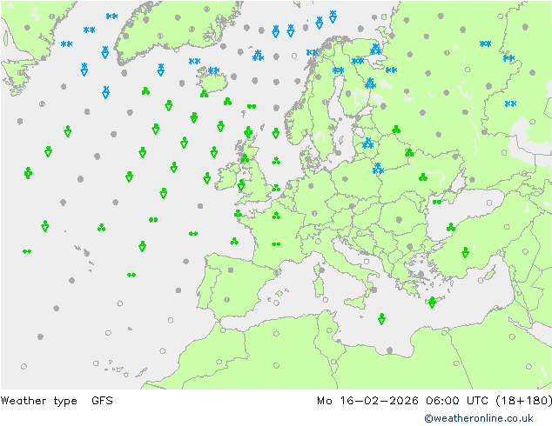The image size is (552, 426).
Task: Select the grey cloud dot in northern Spain
Action: pos(231,270)
